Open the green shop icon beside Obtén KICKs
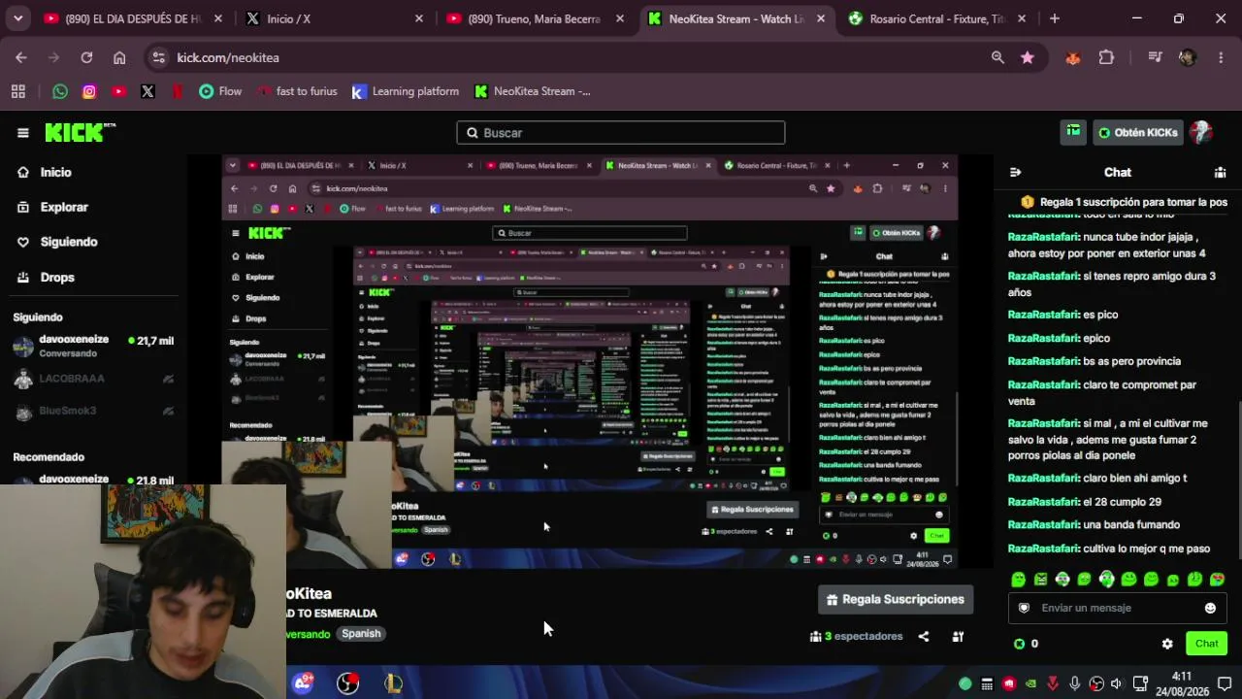This screenshot has width=1242, height=699. point(1073,132)
